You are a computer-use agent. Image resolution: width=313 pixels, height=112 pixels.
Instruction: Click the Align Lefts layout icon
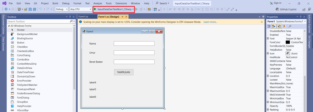click(170, 9)
